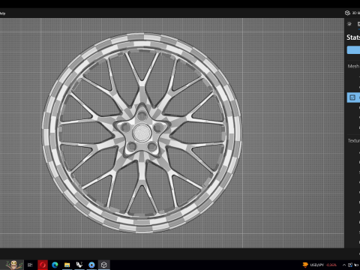This screenshot has width=360, height=270.
Task: Expand the hidden system tray icons chevron
Action: click(x=344, y=265)
